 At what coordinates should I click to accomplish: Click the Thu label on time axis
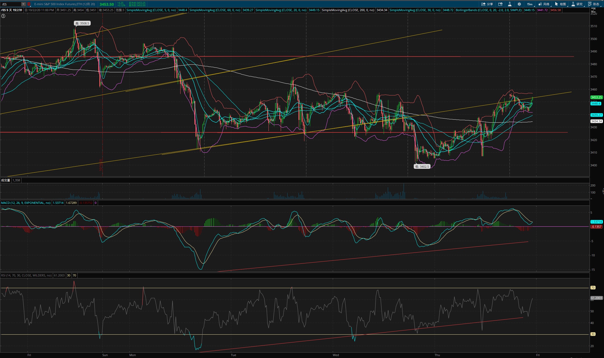pos(437,355)
